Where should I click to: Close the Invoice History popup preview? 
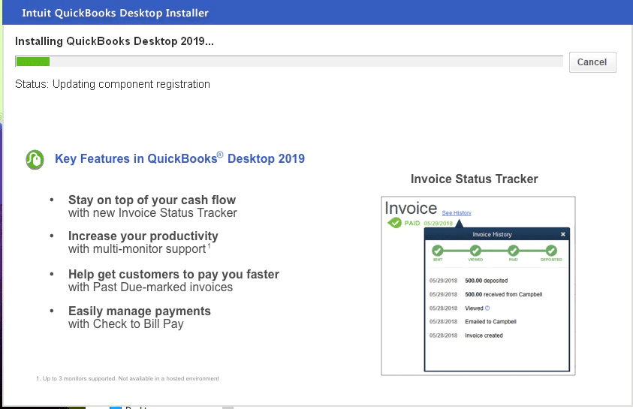(x=562, y=234)
